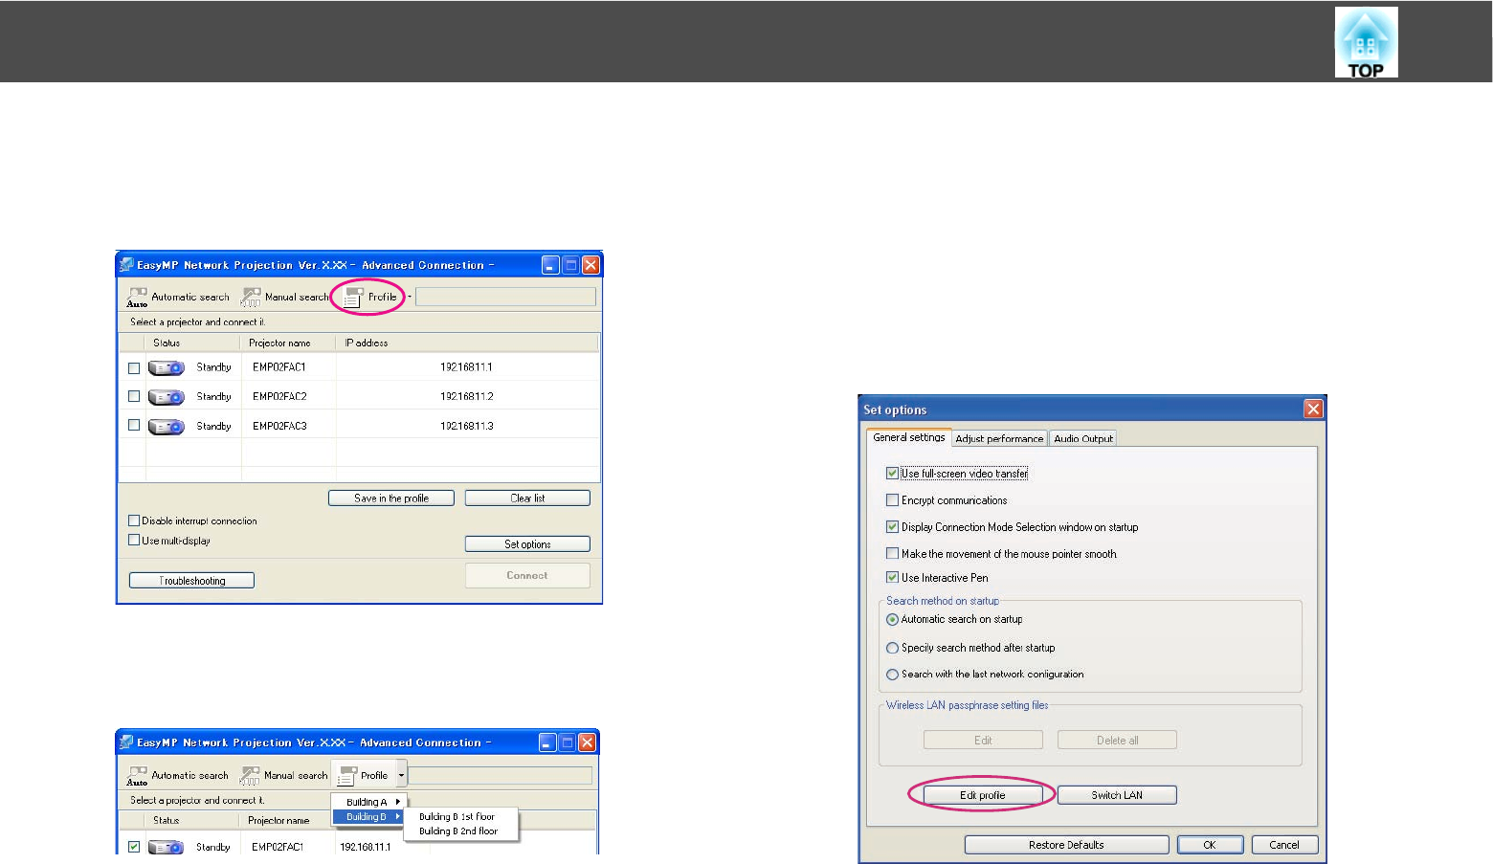Click the EMP02FAC1 projector icon in upper window
The height and width of the screenshot is (864, 1493).
[x=166, y=368]
